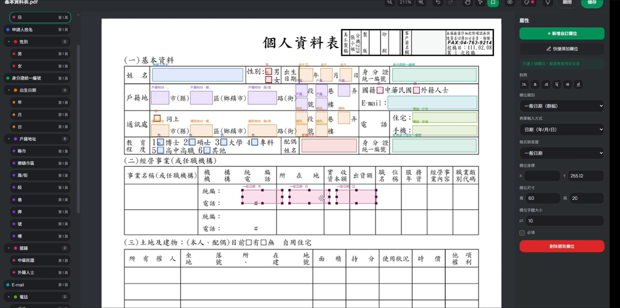Select 巷 row in field list

coord(40,200)
